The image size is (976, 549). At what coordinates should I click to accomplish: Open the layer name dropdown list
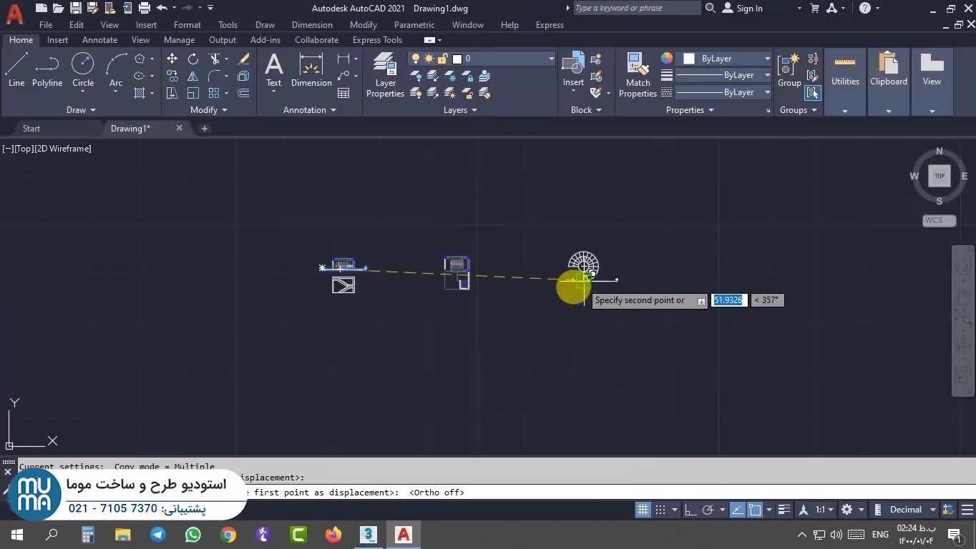click(551, 59)
